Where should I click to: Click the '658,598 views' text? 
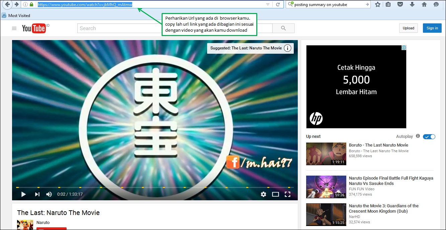point(360,156)
